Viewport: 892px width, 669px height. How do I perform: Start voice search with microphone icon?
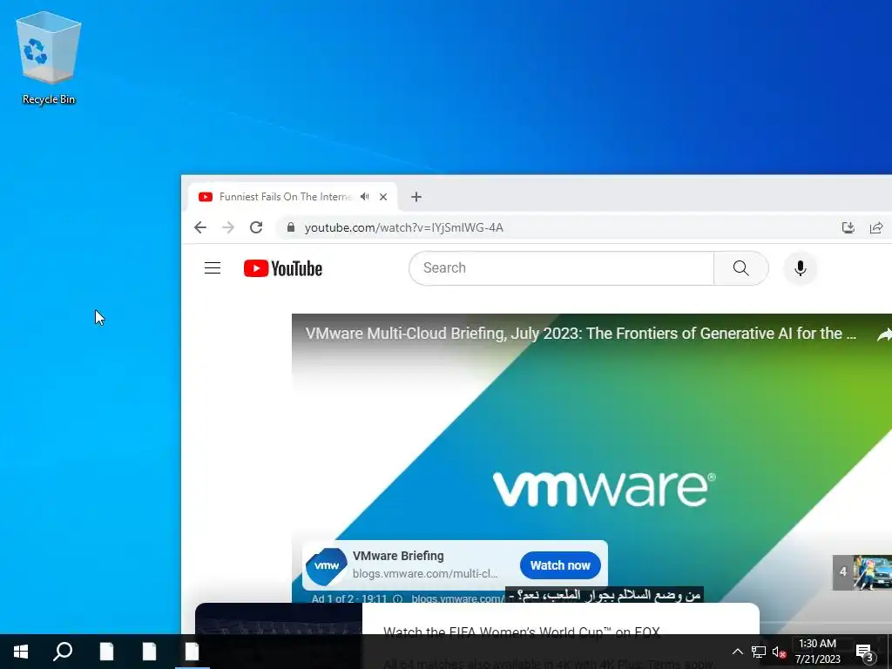click(800, 268)
